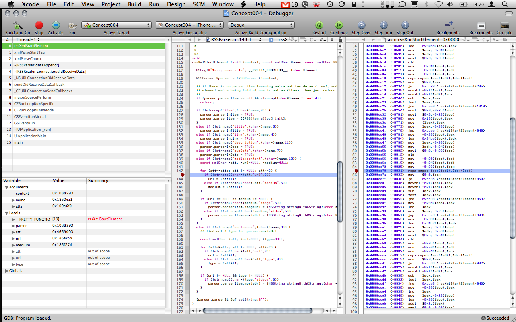The width and height of the screenshot is (516, 322).
Task: Click the Fix icon in the toolbar
Action: (73, 25)
